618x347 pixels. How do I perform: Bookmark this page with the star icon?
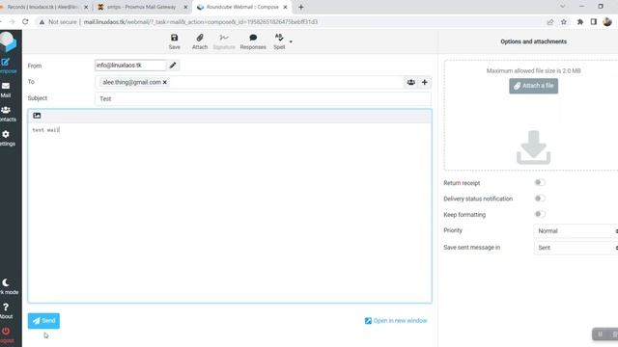tap(564, 22)
